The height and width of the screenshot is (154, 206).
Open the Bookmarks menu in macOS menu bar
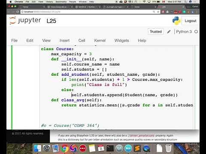coord(61,2)
